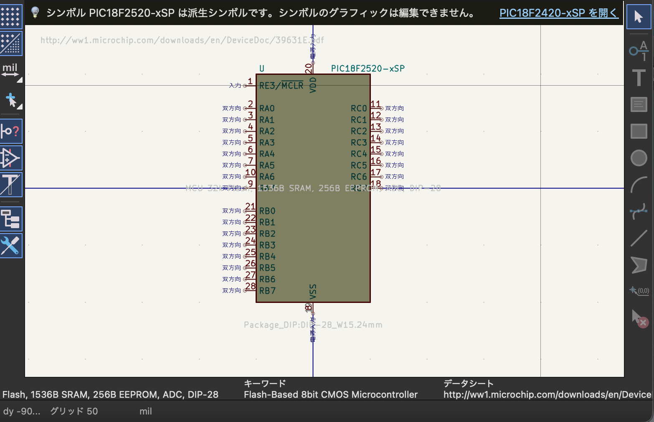Viewport: 654px width, 422px height.
Task: Toggle pin electrical type display
Action: click(10, 131)
